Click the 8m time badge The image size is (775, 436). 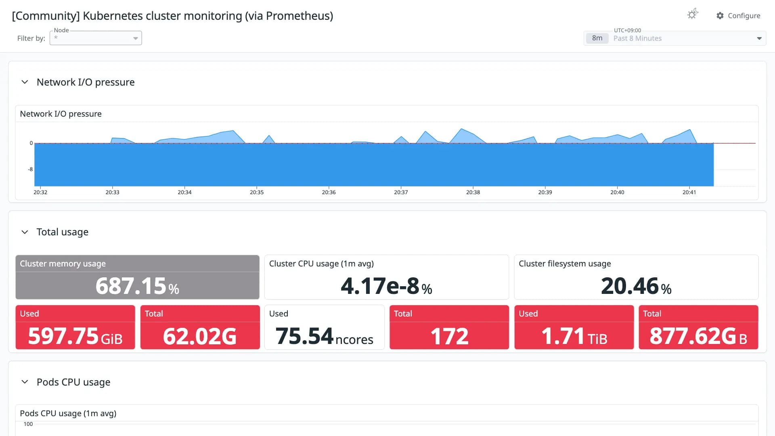click(597, 38)
